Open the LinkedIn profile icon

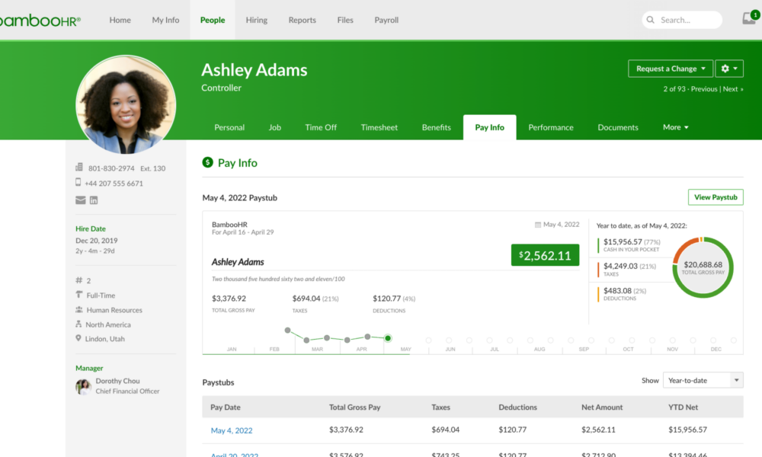tap(94, 200)
